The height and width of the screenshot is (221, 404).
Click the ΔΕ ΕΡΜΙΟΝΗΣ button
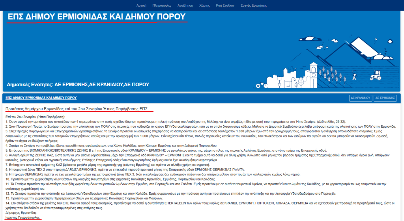[x=385, y=98]
